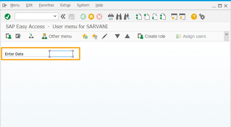Image resolution: width=231 pixels, height=127 pixels.
Task: Click the green Back arrow icon
Action: pos(83,17)
